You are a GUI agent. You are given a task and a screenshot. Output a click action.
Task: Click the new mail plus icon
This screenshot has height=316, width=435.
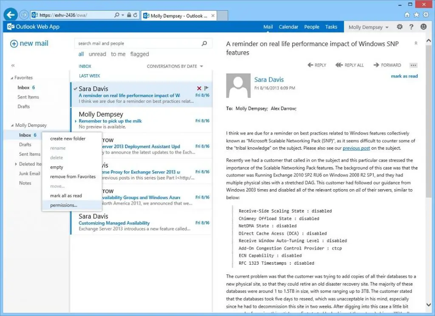14,44
